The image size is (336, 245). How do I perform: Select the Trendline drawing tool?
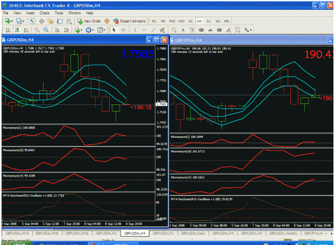click(153, 30)
